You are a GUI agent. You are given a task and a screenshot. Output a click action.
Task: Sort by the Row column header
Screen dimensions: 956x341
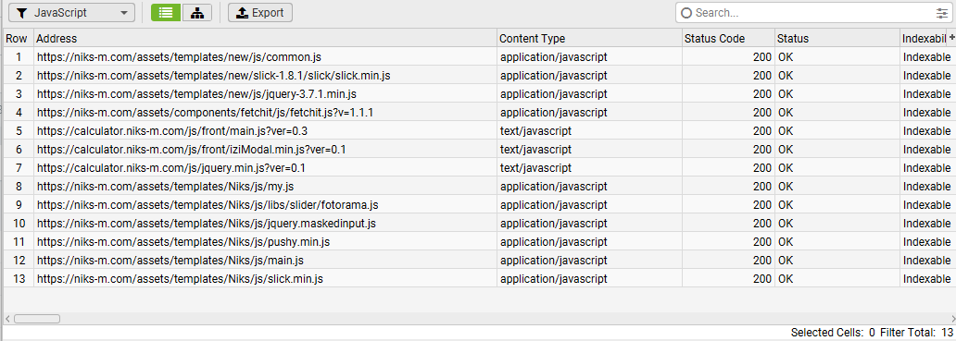click(x=18, y=38)
